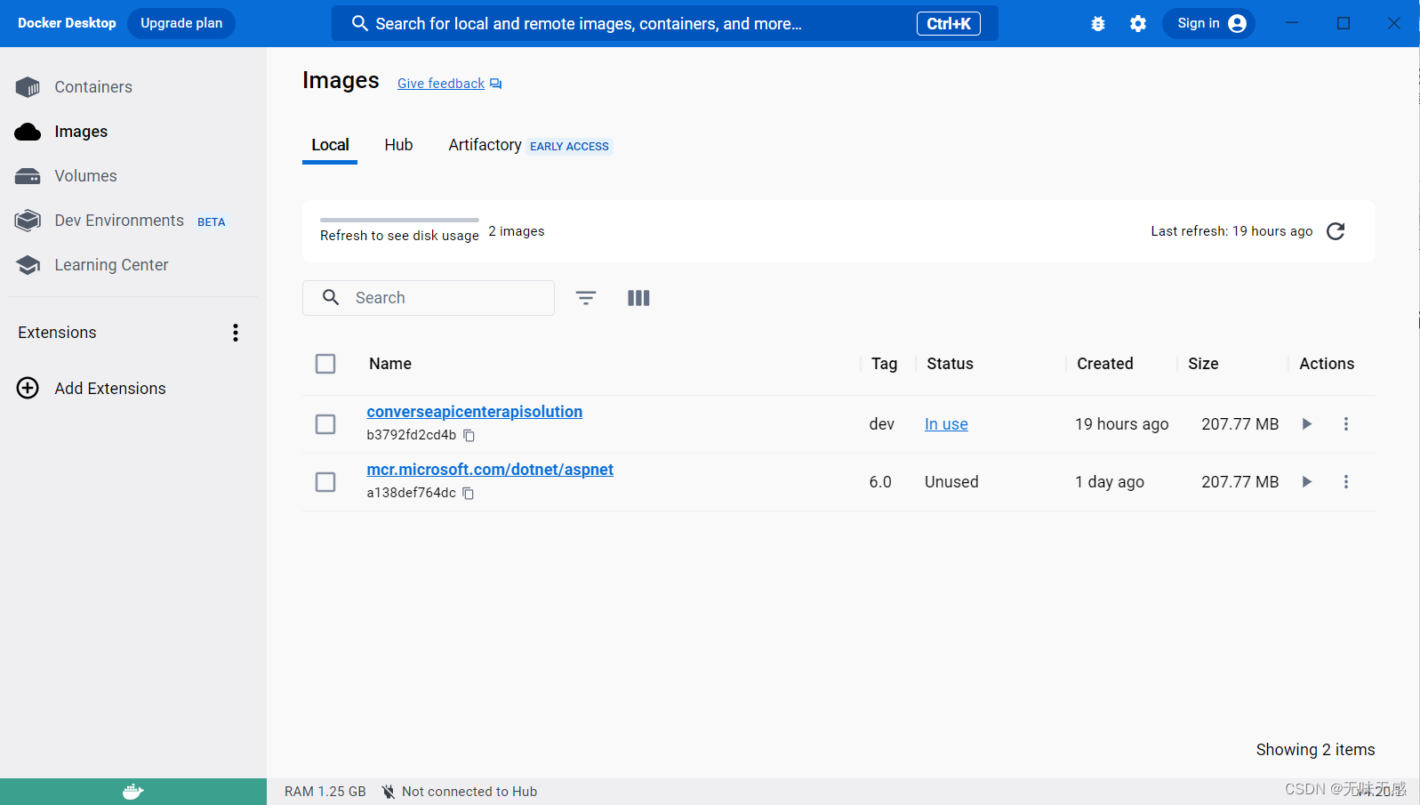Focus the images Search field
Screen dimensions: 1420x805
pyautogui.click(x=429, y=298)
